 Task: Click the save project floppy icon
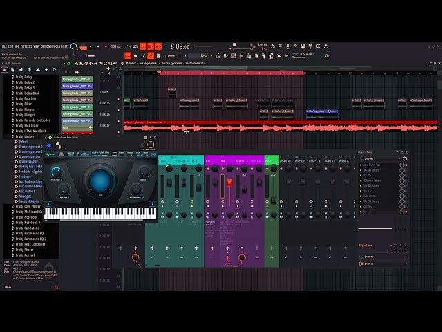303,46
